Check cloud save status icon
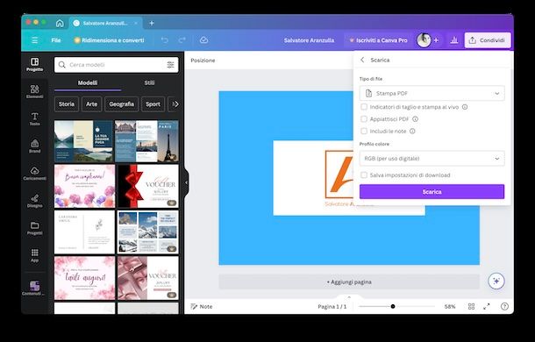Image resolution: width=535 pixels, height=342 pixels. coord(203,40)
